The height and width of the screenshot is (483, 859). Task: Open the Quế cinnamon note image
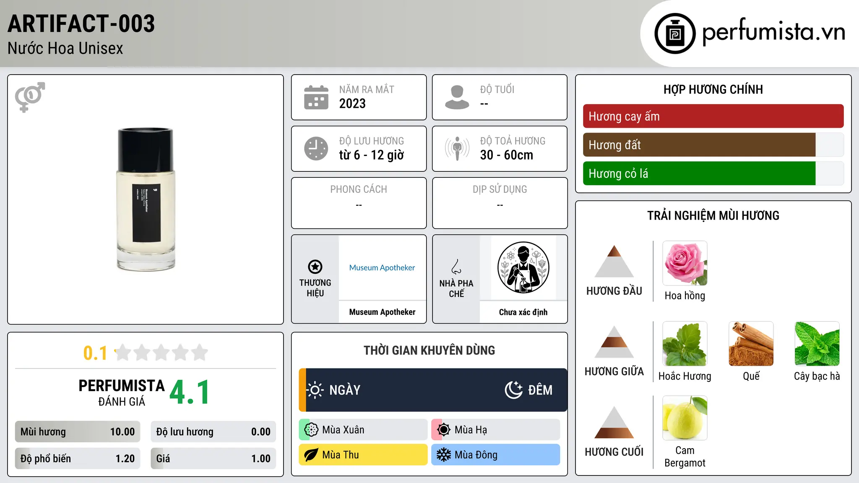pos(751,344)
